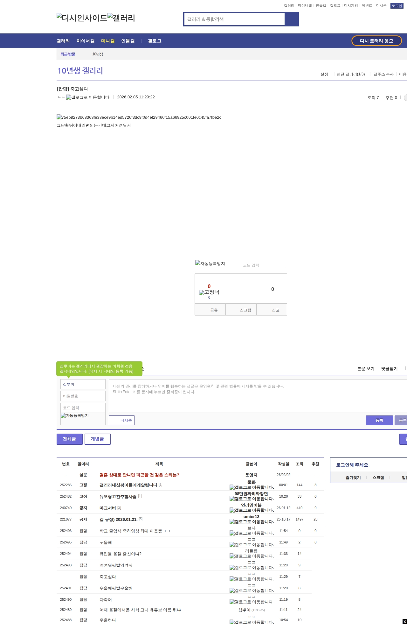Click the 작성일 column header

pos(284,464)
